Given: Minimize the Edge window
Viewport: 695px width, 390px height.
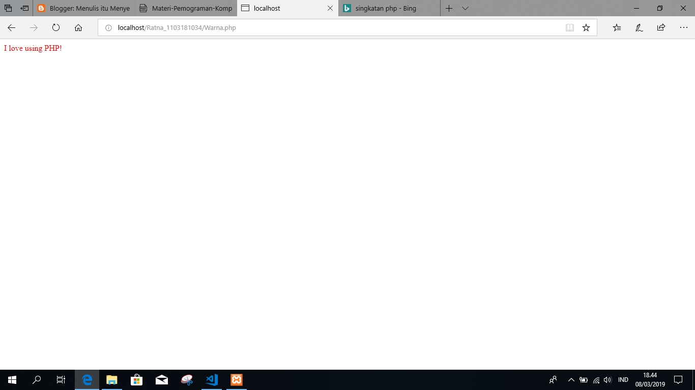Looking at the screenshot, I should (x=636, y=8).
